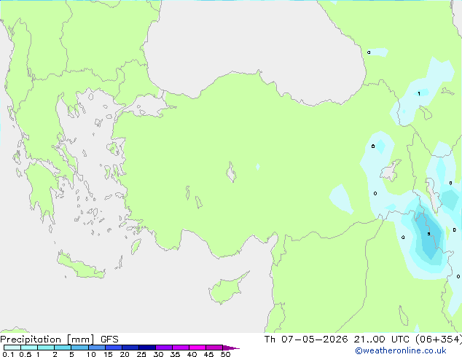Click the 10–15 mm legend color swatch

[97, 348]
